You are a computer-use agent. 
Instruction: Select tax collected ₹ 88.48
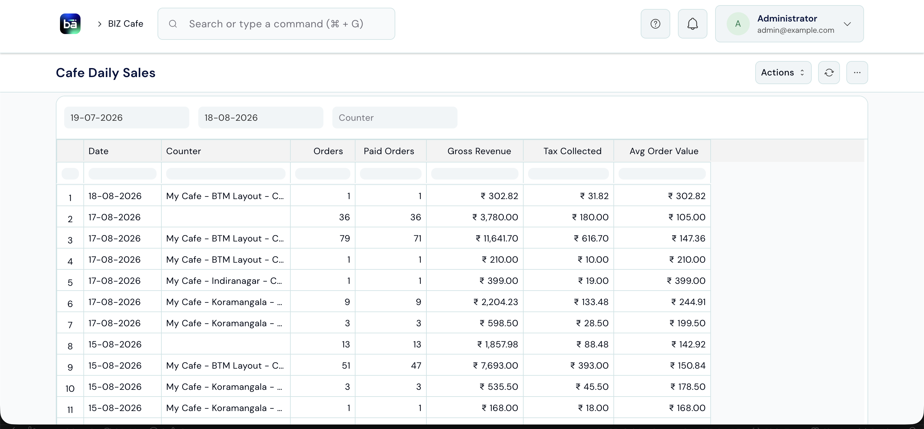(x=568, y=344)
